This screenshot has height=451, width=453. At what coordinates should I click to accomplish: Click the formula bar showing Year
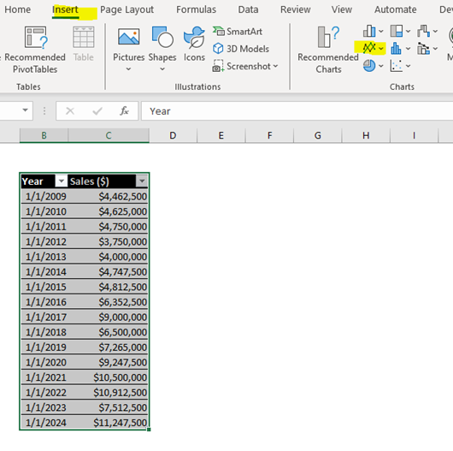coord(297,110)
